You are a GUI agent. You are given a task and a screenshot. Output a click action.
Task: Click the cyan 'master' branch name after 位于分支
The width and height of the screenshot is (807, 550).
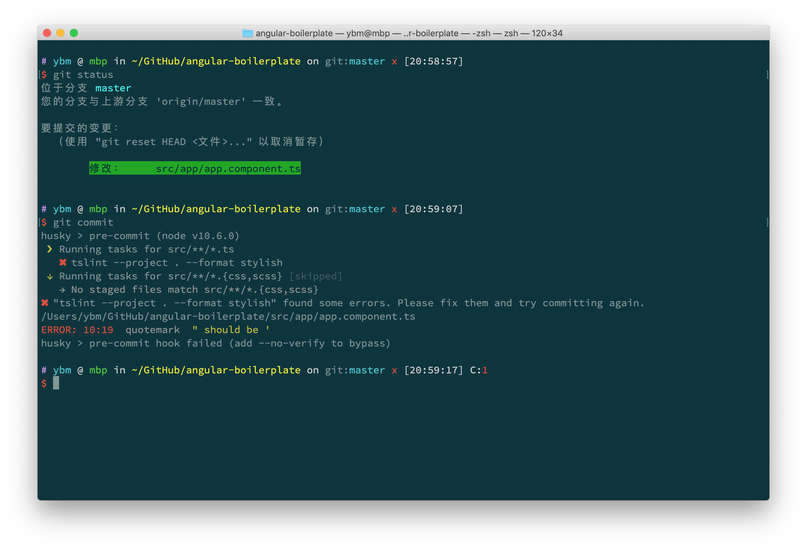pos(113,88)
